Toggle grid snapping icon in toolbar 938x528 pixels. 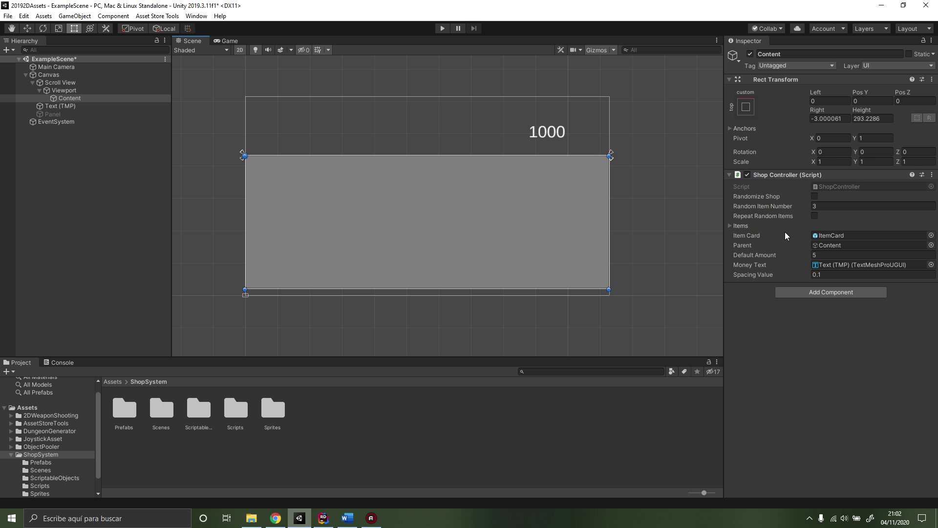coord(188,28)
